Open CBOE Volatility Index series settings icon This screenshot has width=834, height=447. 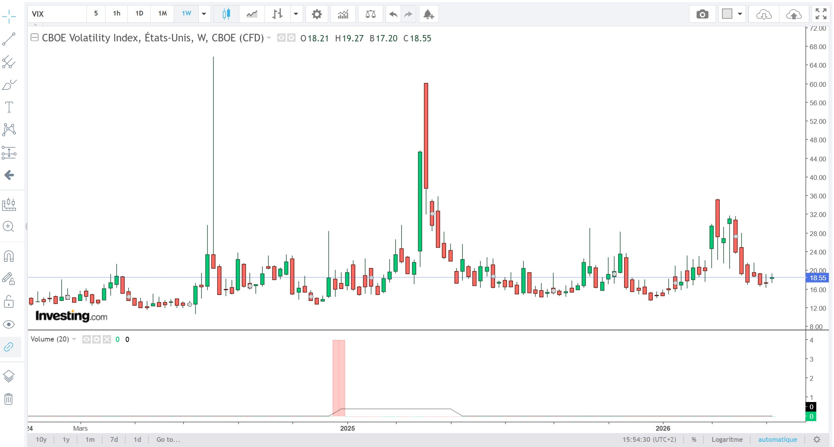click(292, 38)
